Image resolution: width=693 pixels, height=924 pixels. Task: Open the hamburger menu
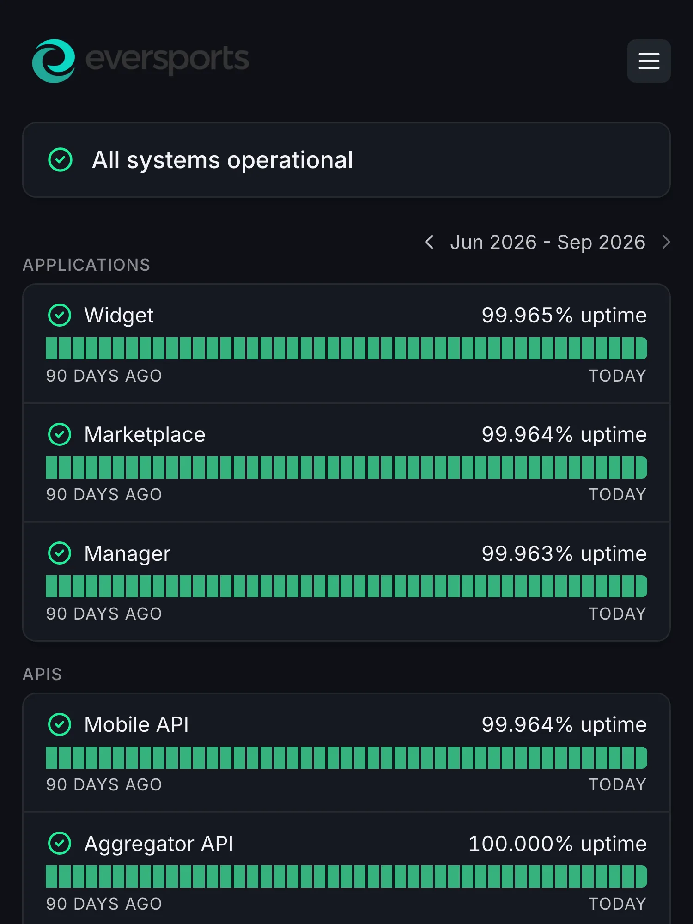[x=649, y=61]
